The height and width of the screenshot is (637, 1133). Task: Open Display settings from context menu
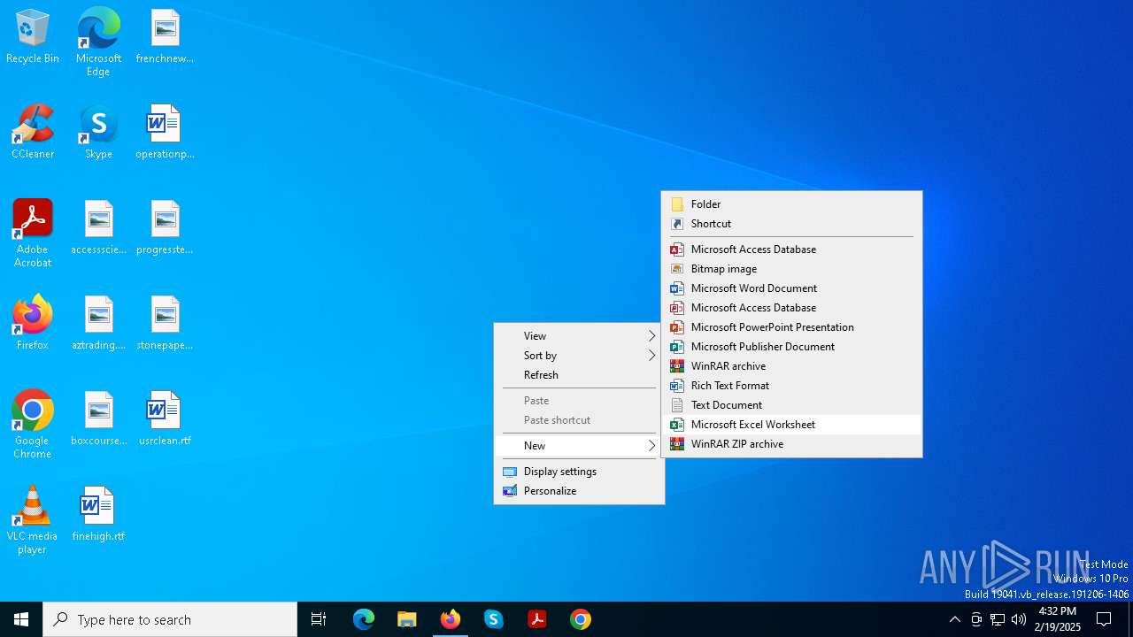pyautogui.click(x=579, y=472)
